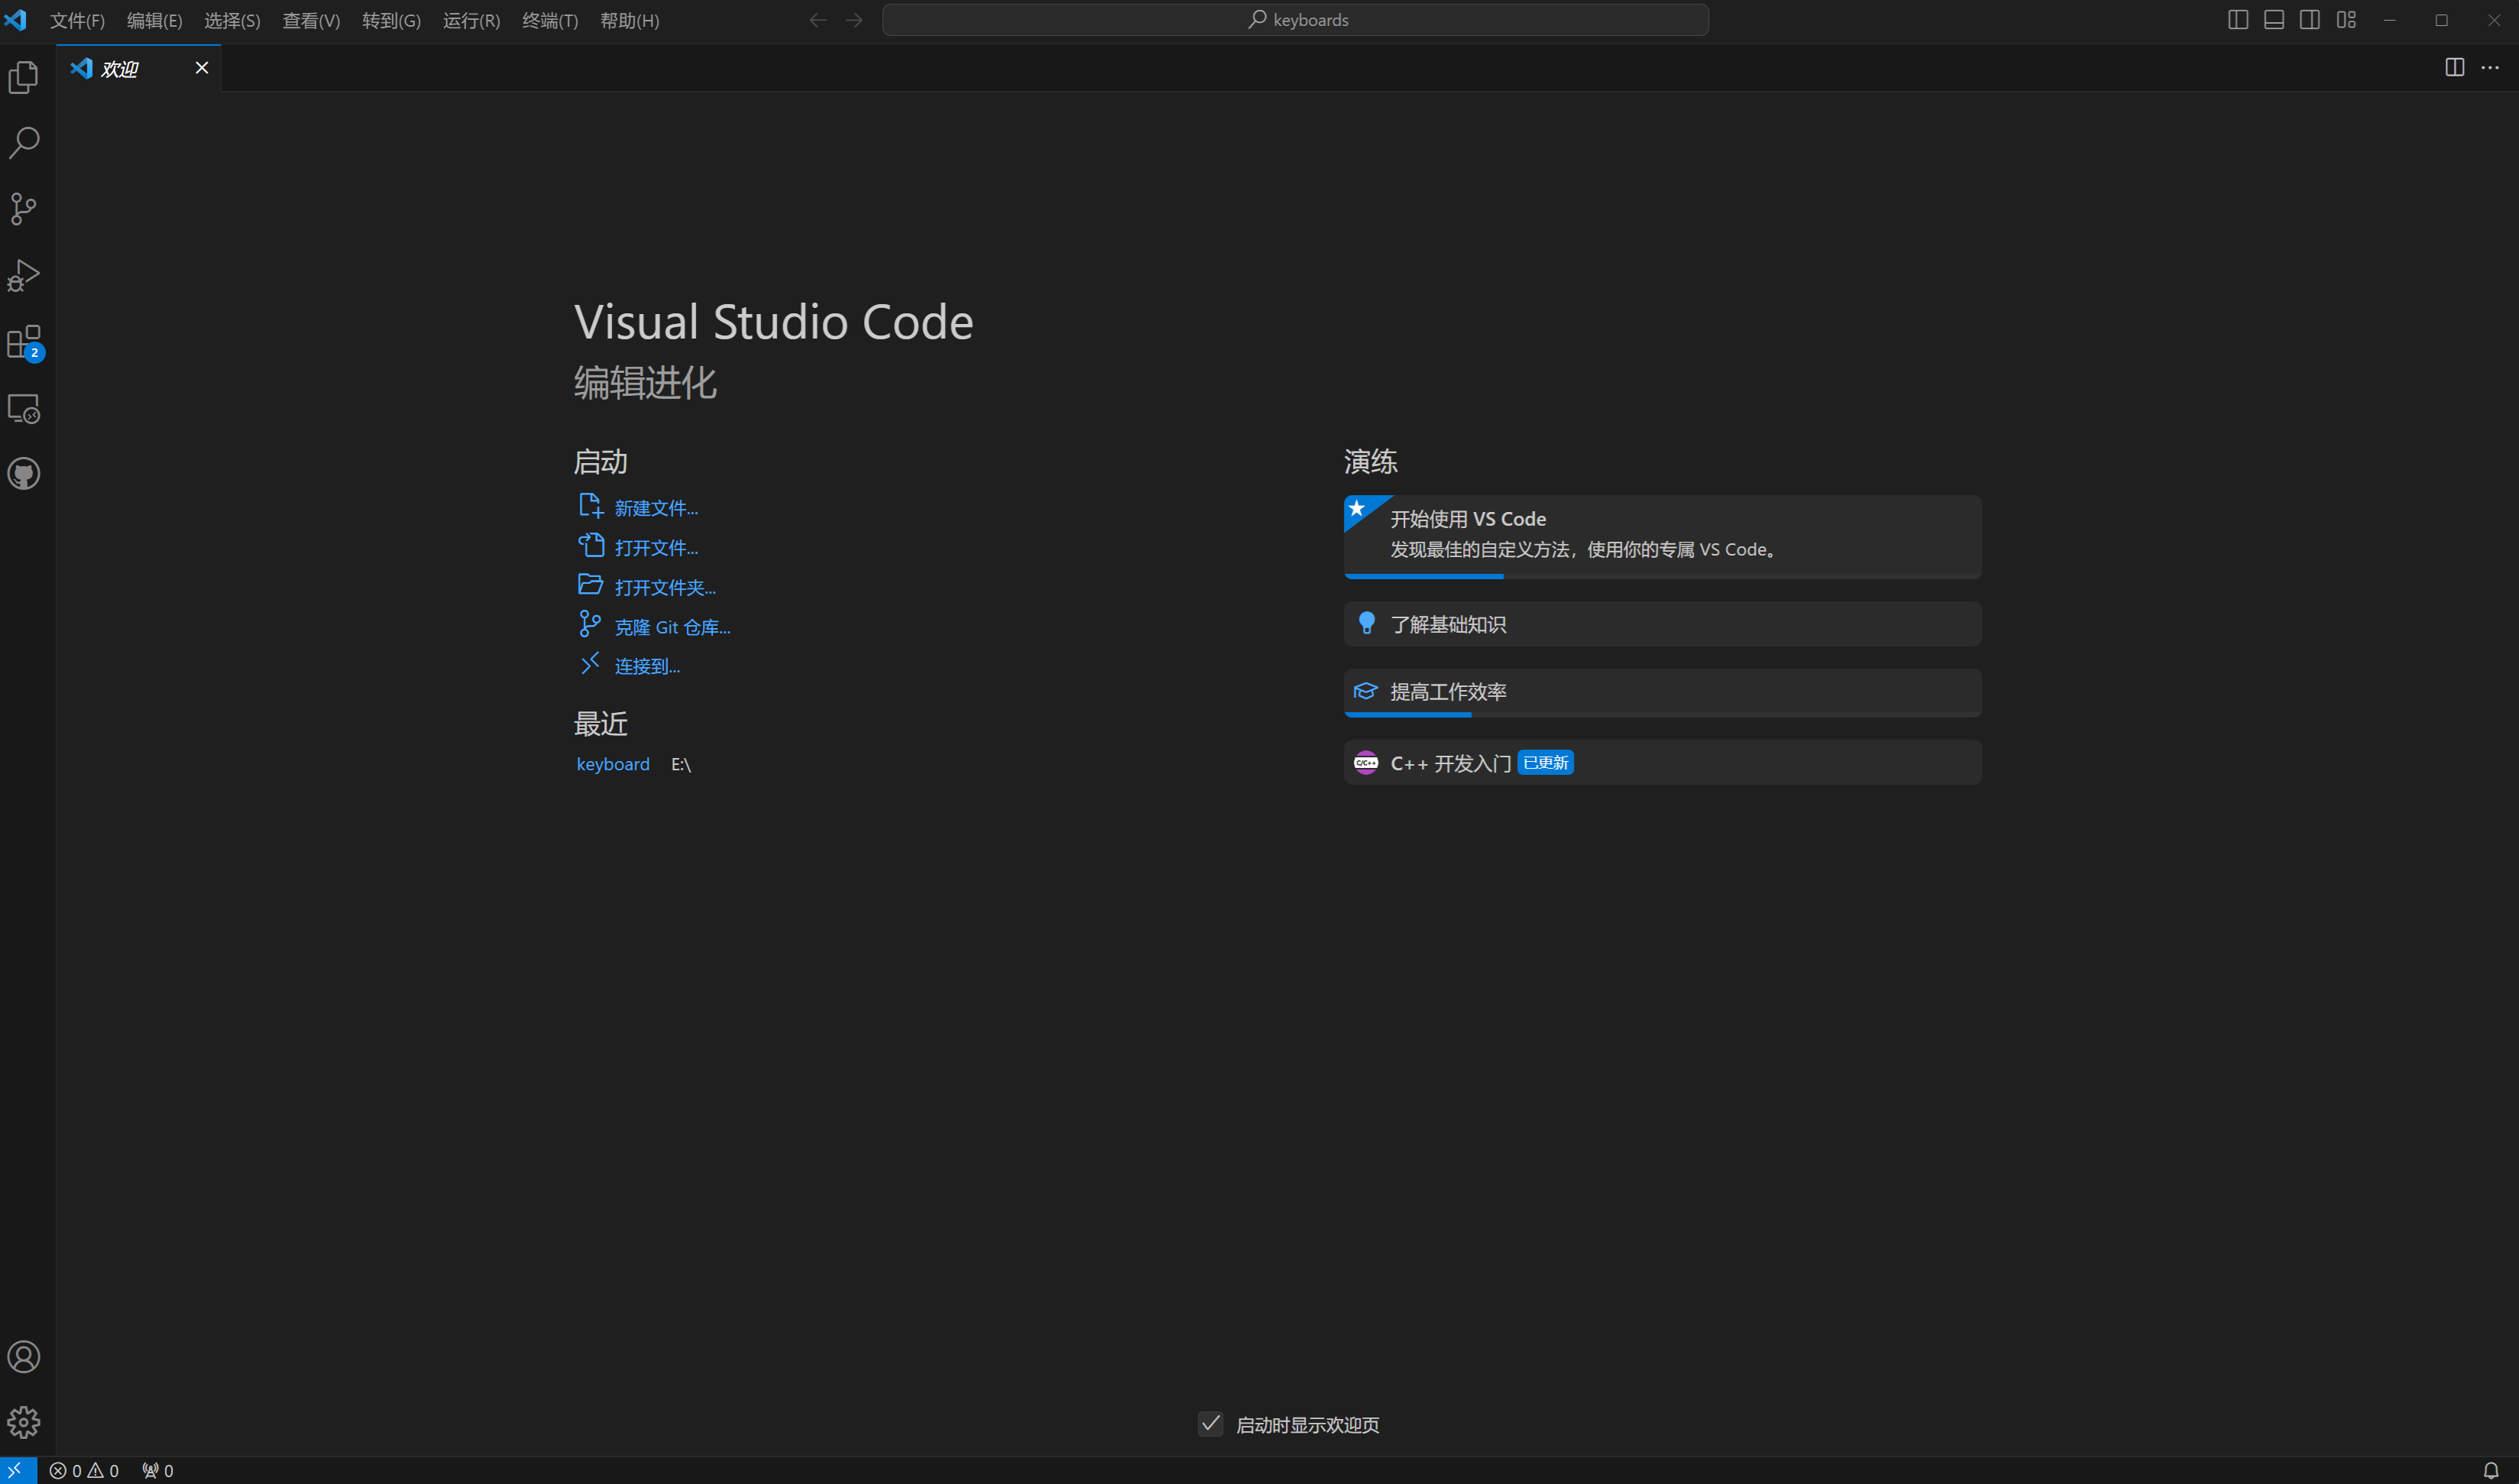The height and width of the screenshot is (1484, 2519).
Task: Open the 编辑(E) menu
Action: [155, 20]
